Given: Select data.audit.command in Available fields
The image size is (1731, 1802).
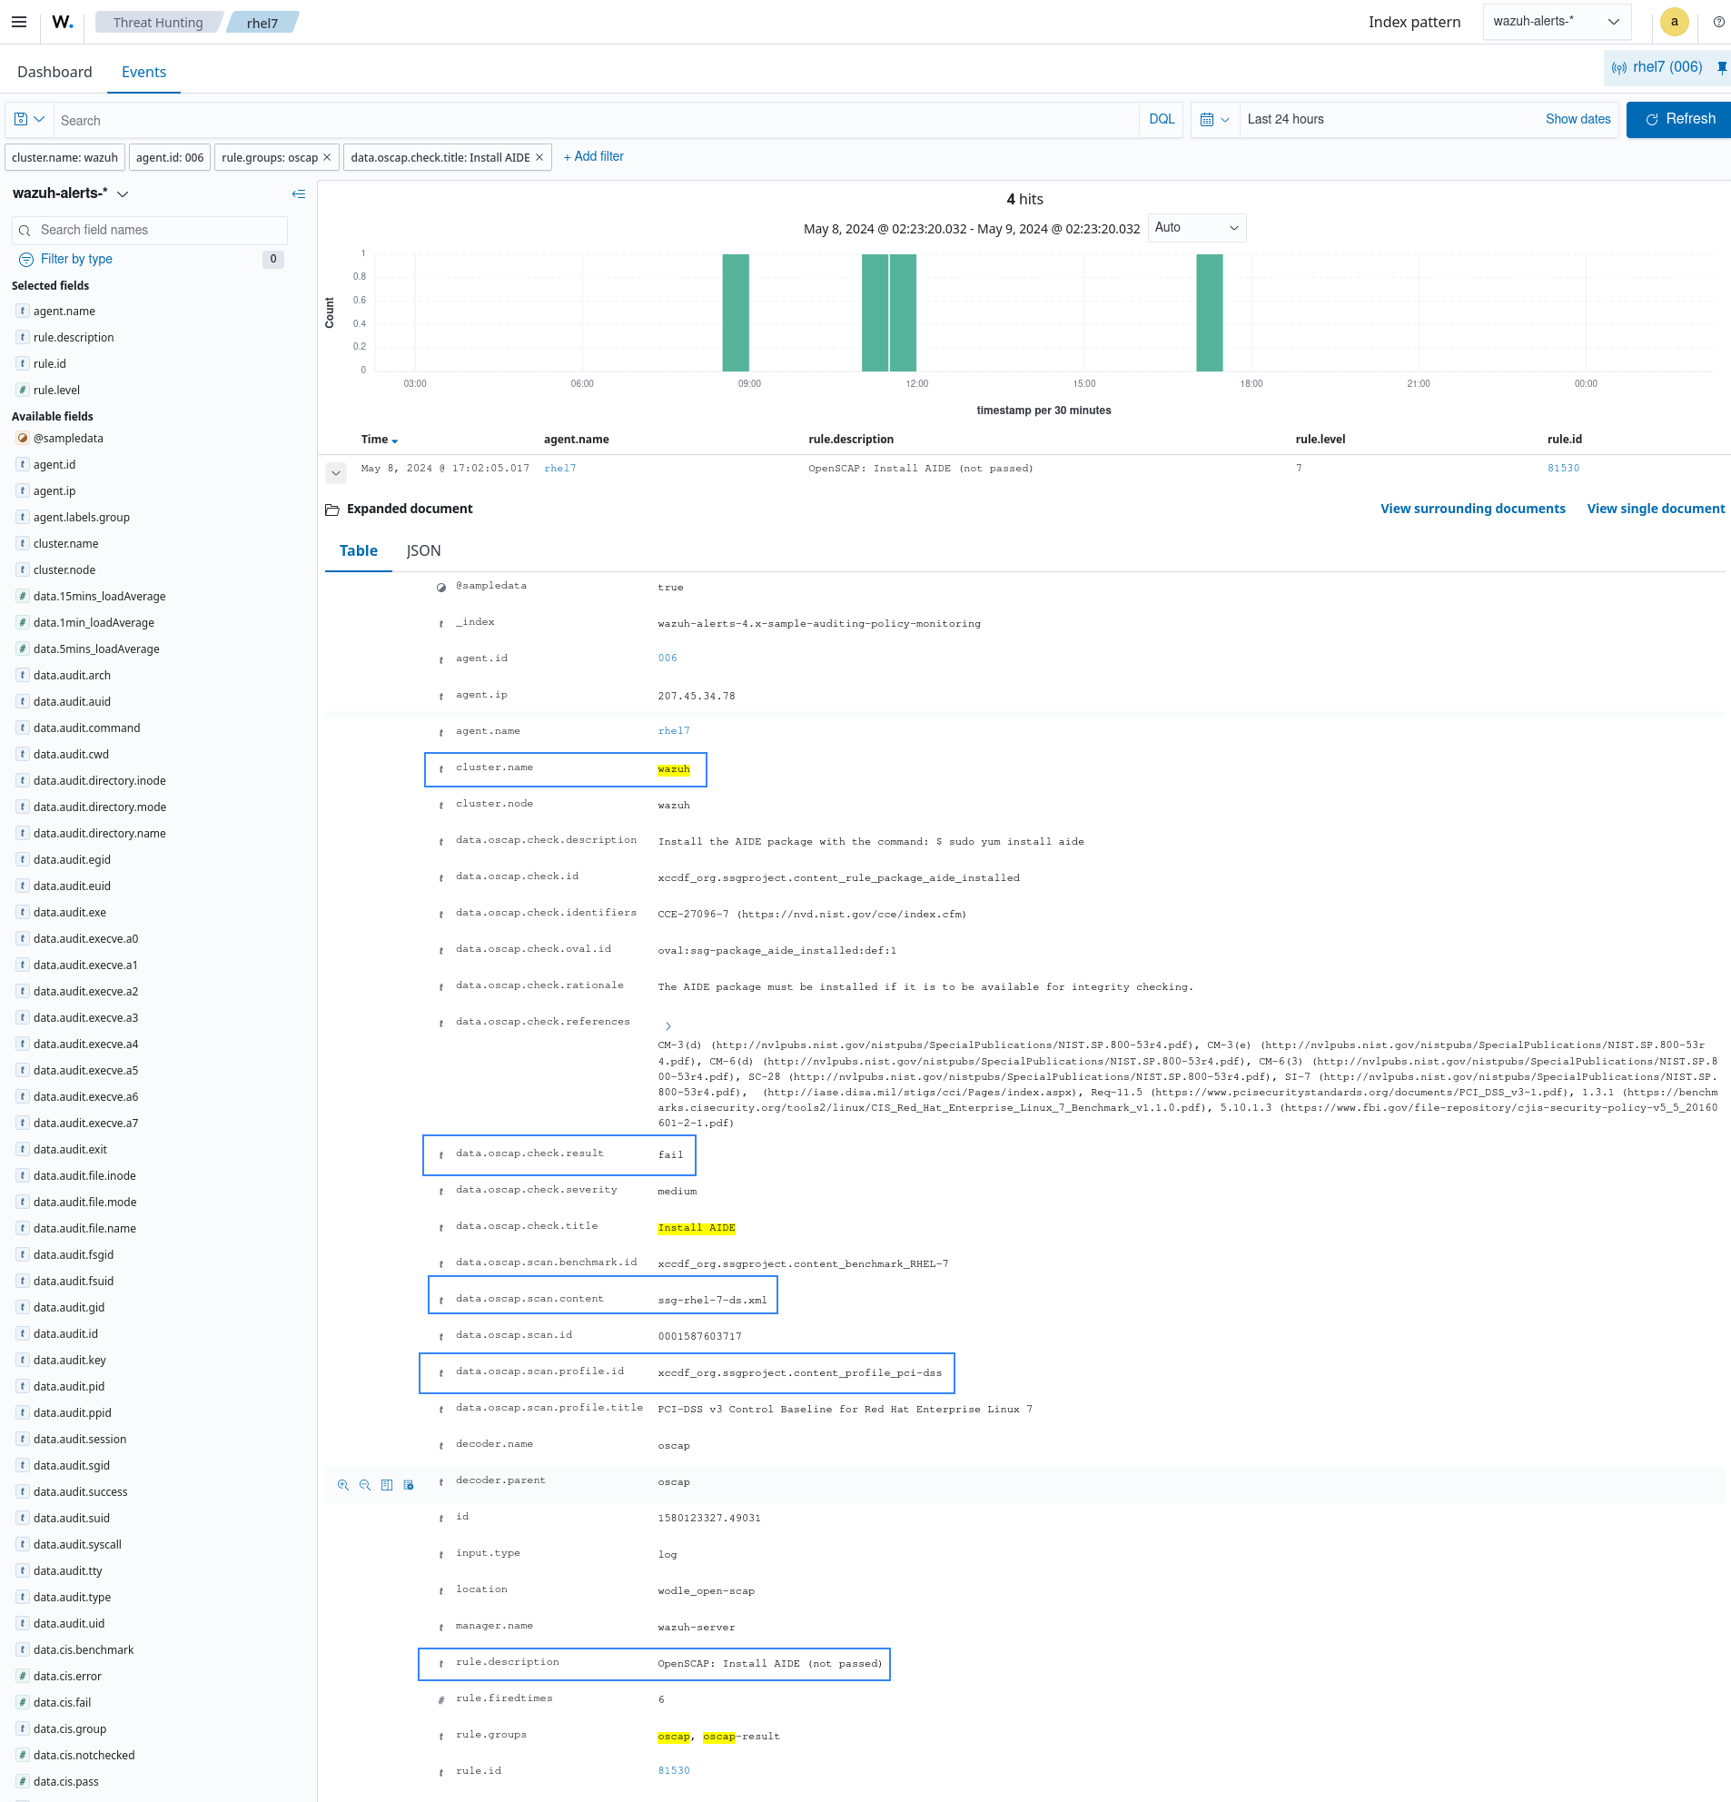Looking at the screenshot, I should pos(86,728).
